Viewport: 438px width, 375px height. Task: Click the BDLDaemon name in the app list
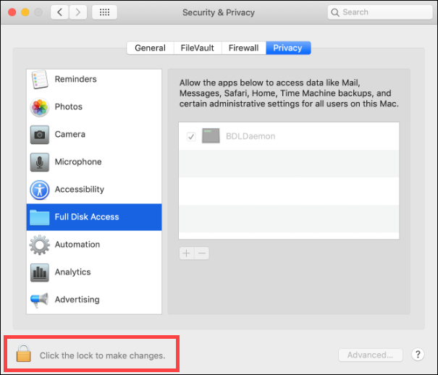(x=250, y=136)
